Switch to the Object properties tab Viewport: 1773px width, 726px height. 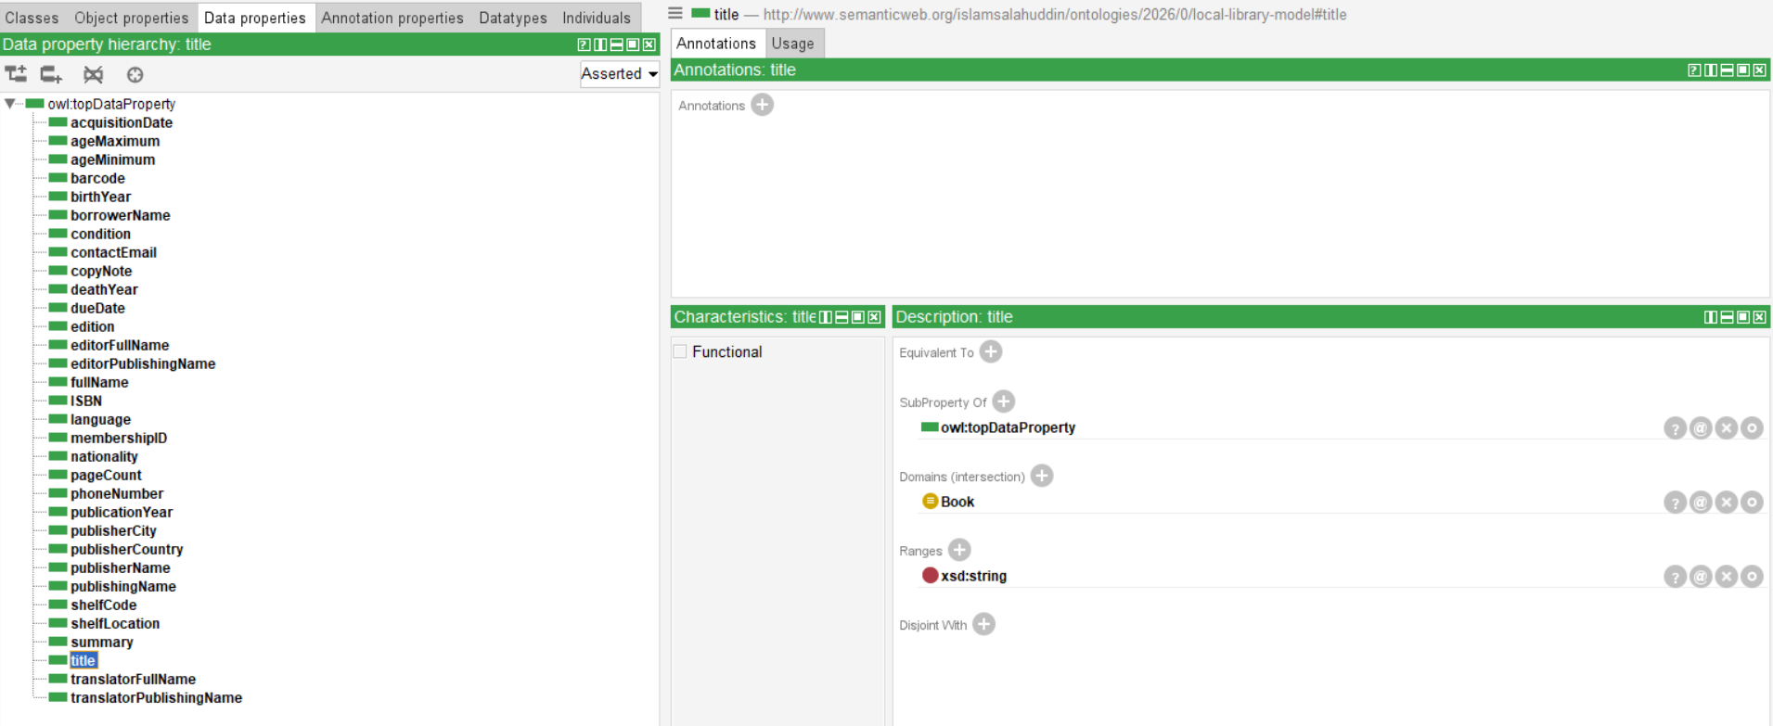click(131, 18)
